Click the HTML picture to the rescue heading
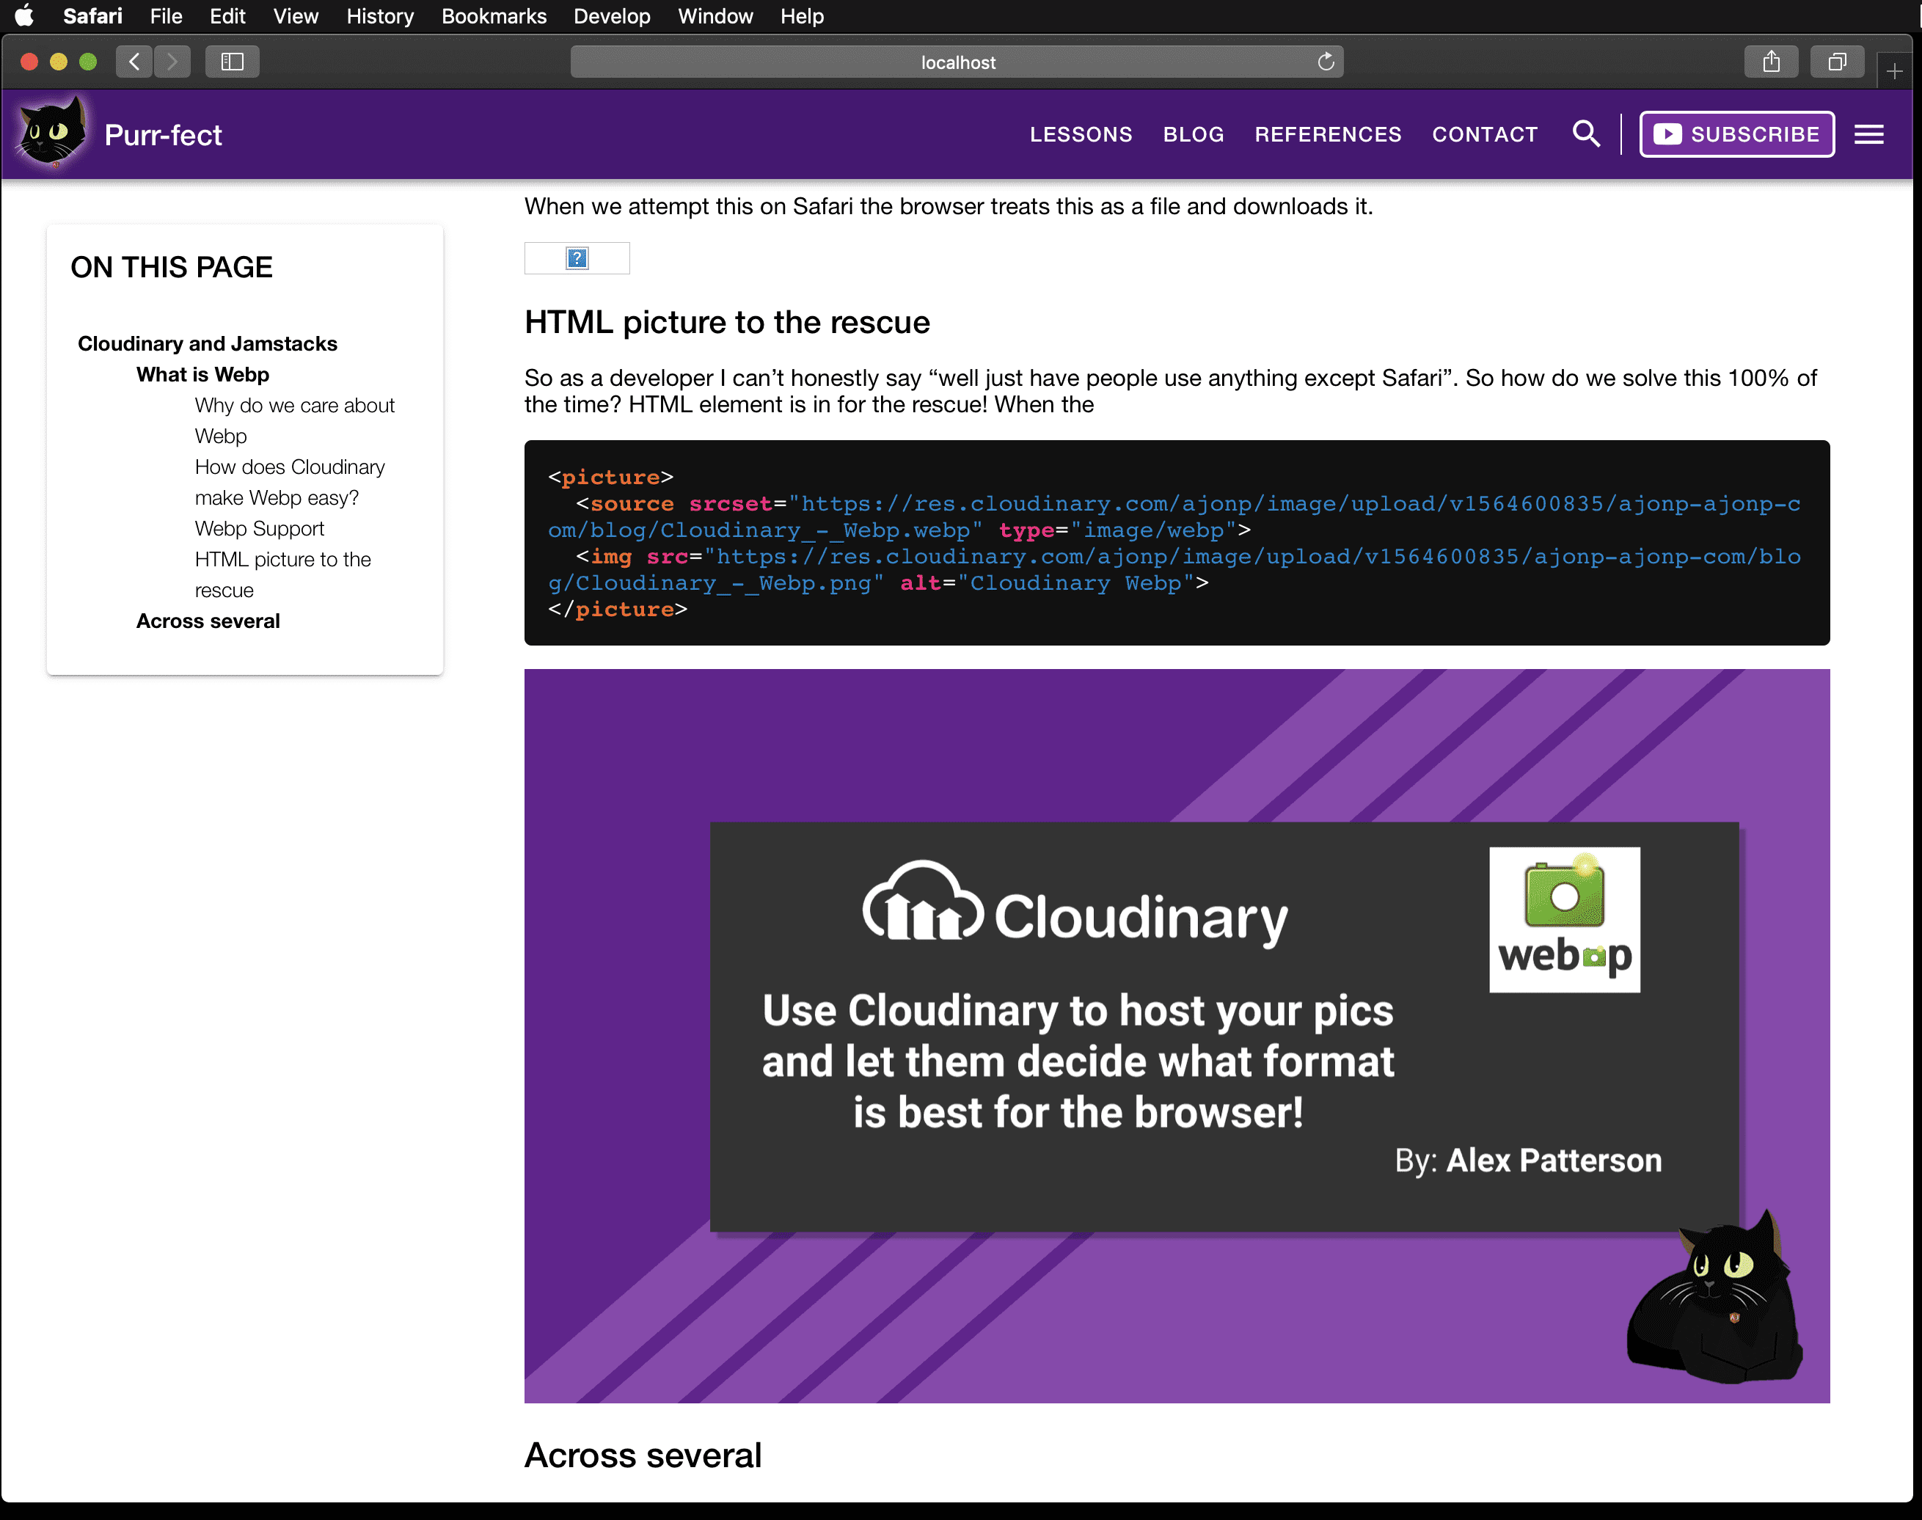1922x1520 pixels. pos(727,322)
